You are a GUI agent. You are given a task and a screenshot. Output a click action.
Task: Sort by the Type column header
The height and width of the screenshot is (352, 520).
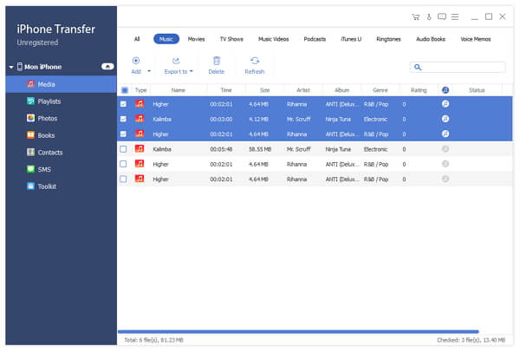point(140,90)
